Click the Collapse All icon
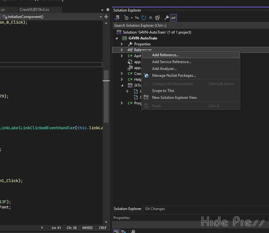The image size is (269, 233). point(150,18)
